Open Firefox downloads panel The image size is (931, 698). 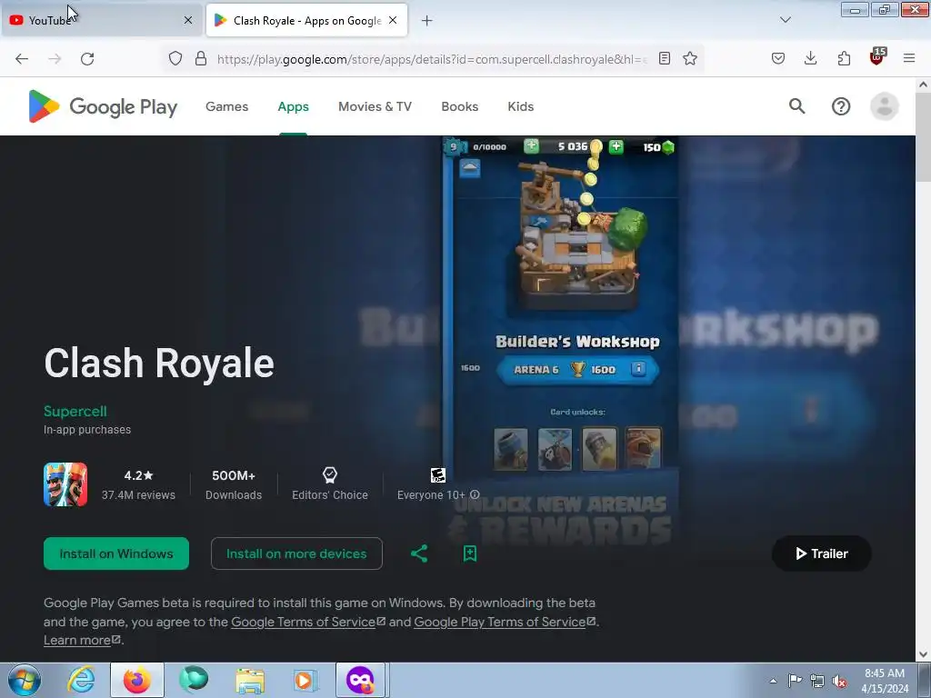pos(810,58)
